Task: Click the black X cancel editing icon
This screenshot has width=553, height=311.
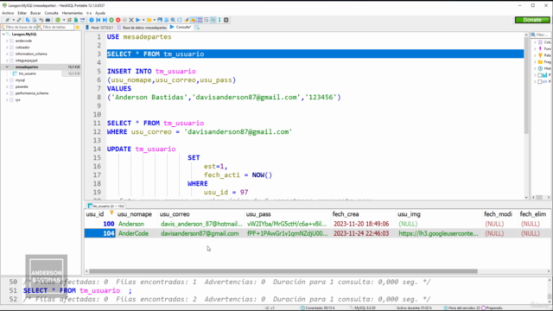Action: [131, 20]
